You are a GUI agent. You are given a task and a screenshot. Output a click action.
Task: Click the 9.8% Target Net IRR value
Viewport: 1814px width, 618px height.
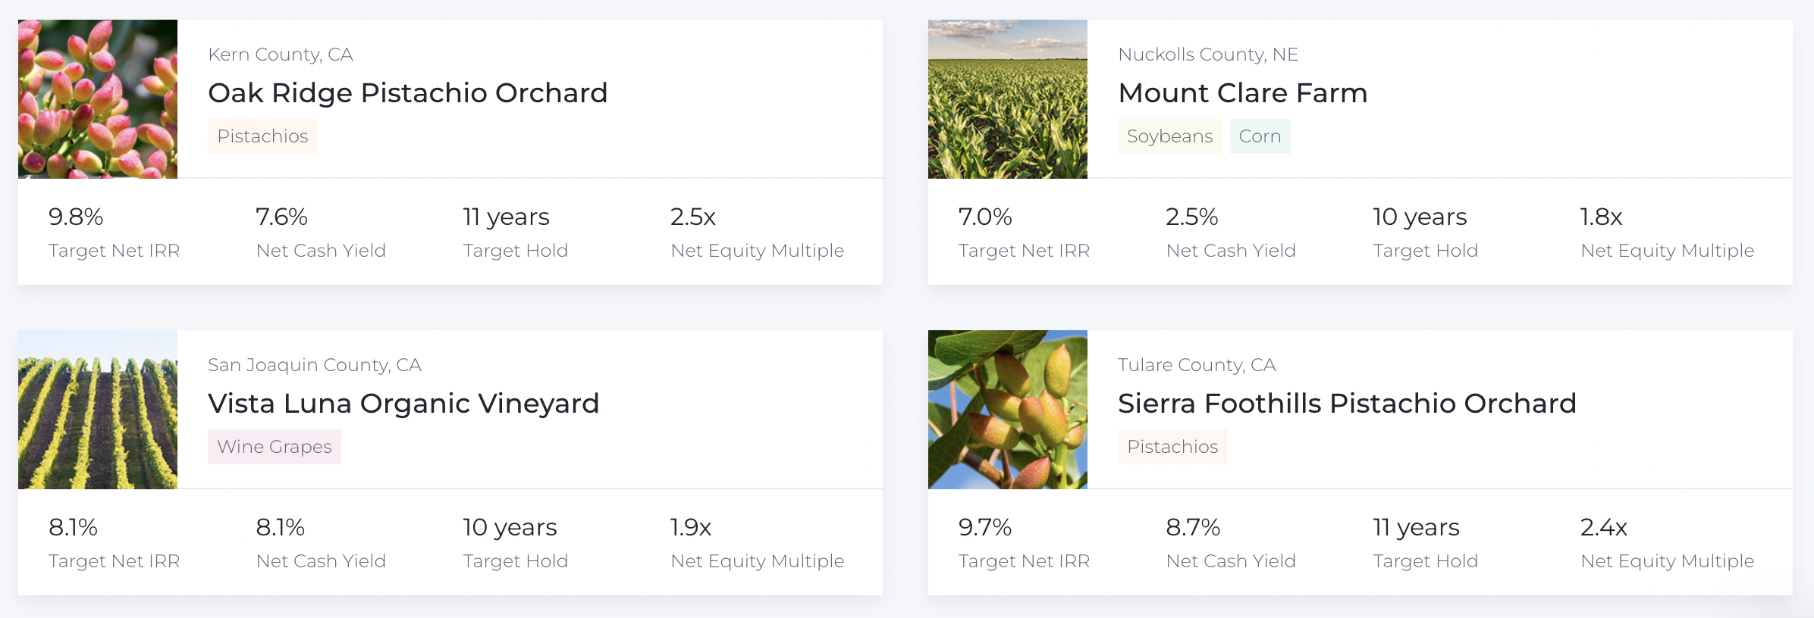pyautogui.click(x=76, y=217)
